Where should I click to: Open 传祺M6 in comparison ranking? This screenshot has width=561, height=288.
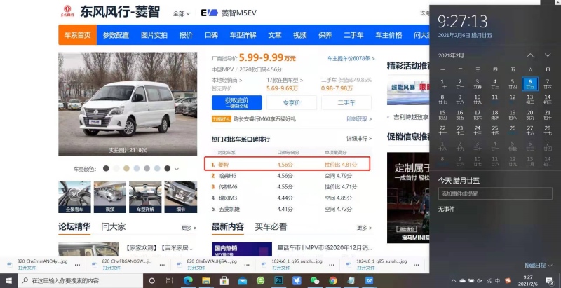tap(227, 187)
